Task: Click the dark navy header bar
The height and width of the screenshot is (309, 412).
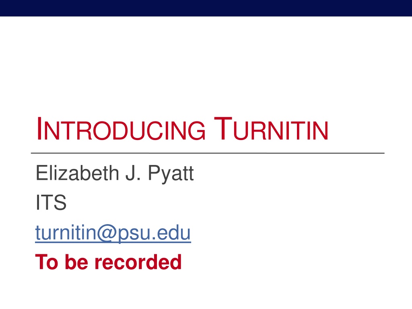Action: point(206,8)
